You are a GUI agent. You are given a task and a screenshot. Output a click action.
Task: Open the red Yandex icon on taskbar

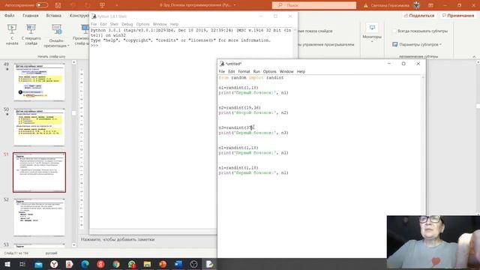tap(100, 264)
